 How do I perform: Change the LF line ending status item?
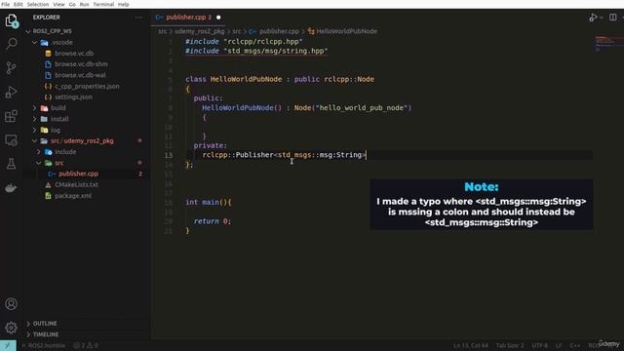point(559,345)
